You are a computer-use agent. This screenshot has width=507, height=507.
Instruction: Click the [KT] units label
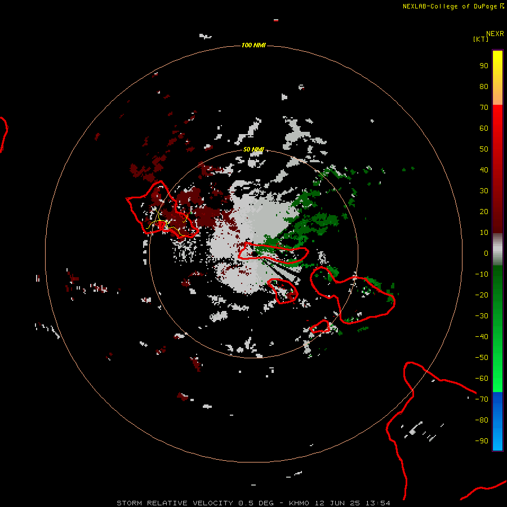pyautogui.click(x=481, y=39)
